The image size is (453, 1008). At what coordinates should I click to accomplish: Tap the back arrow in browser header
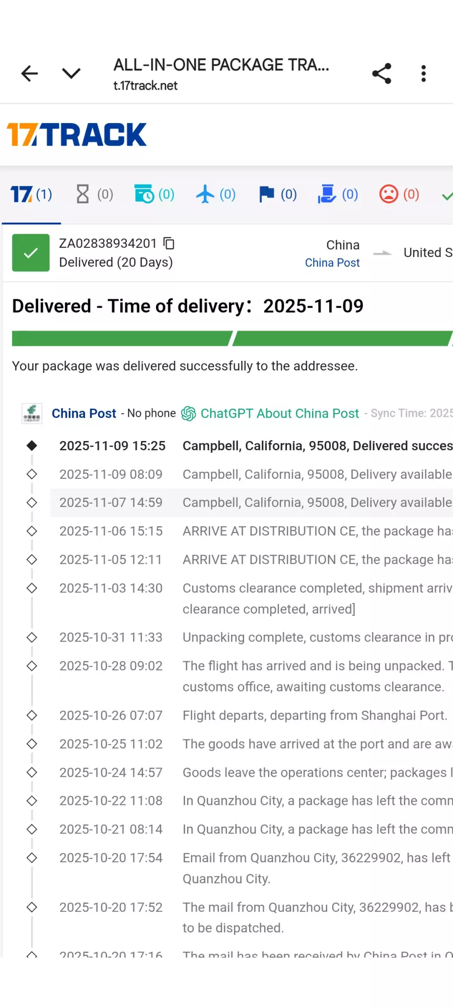tap(30, 74)
